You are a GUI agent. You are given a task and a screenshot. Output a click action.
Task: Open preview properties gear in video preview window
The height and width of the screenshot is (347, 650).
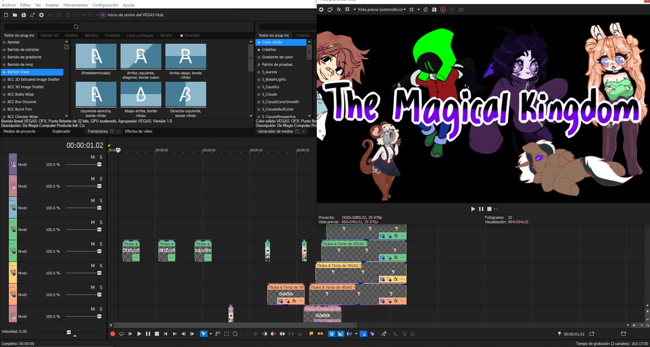tap(321, 10)
